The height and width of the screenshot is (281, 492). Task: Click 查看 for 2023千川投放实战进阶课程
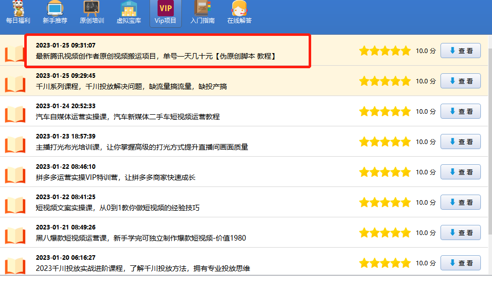pyautogui.click(x=461, y=263)
